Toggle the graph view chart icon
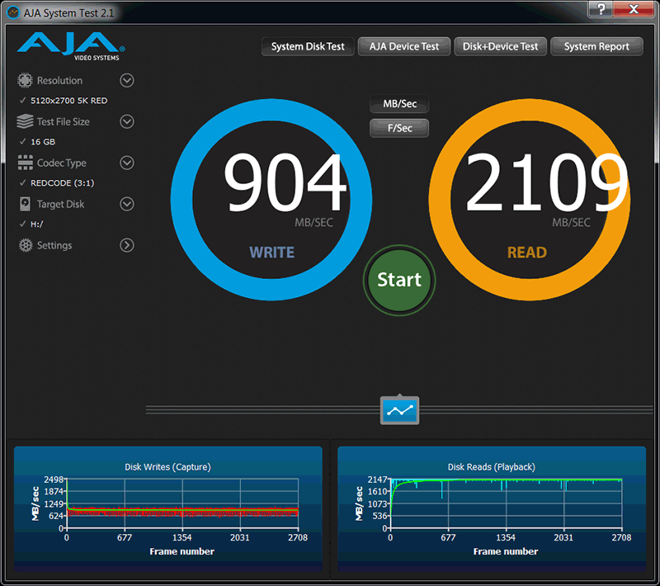 click(x=399, y=410)
